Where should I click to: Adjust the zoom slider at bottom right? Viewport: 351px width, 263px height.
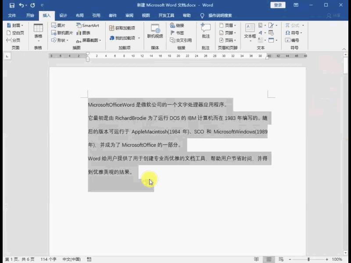tap(309, 259)
